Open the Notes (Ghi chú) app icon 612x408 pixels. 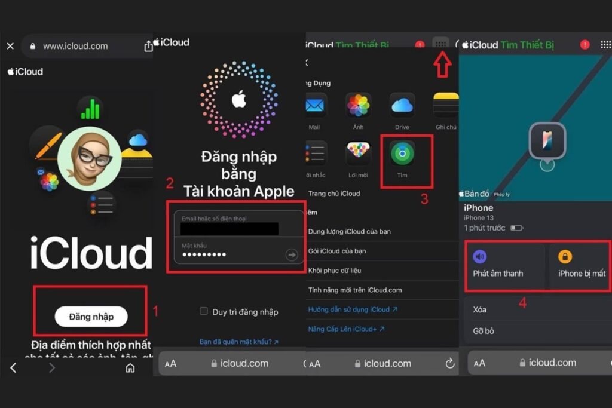[446, 106]
